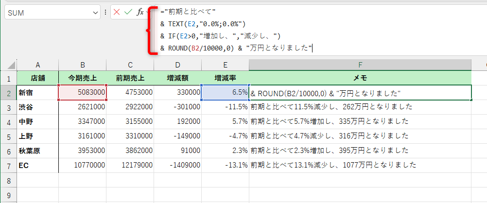Click cell containing 192000

tap(177, 122)
